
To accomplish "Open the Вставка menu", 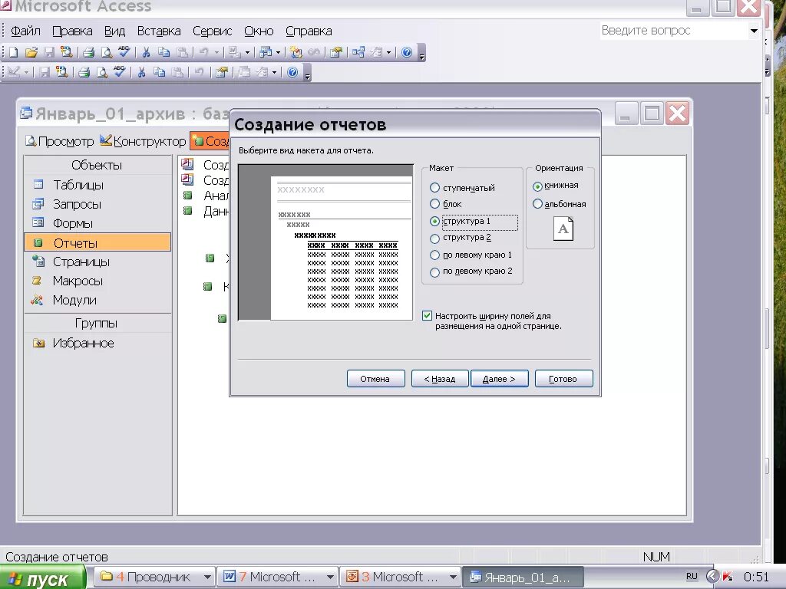I will tap(159, 31).
